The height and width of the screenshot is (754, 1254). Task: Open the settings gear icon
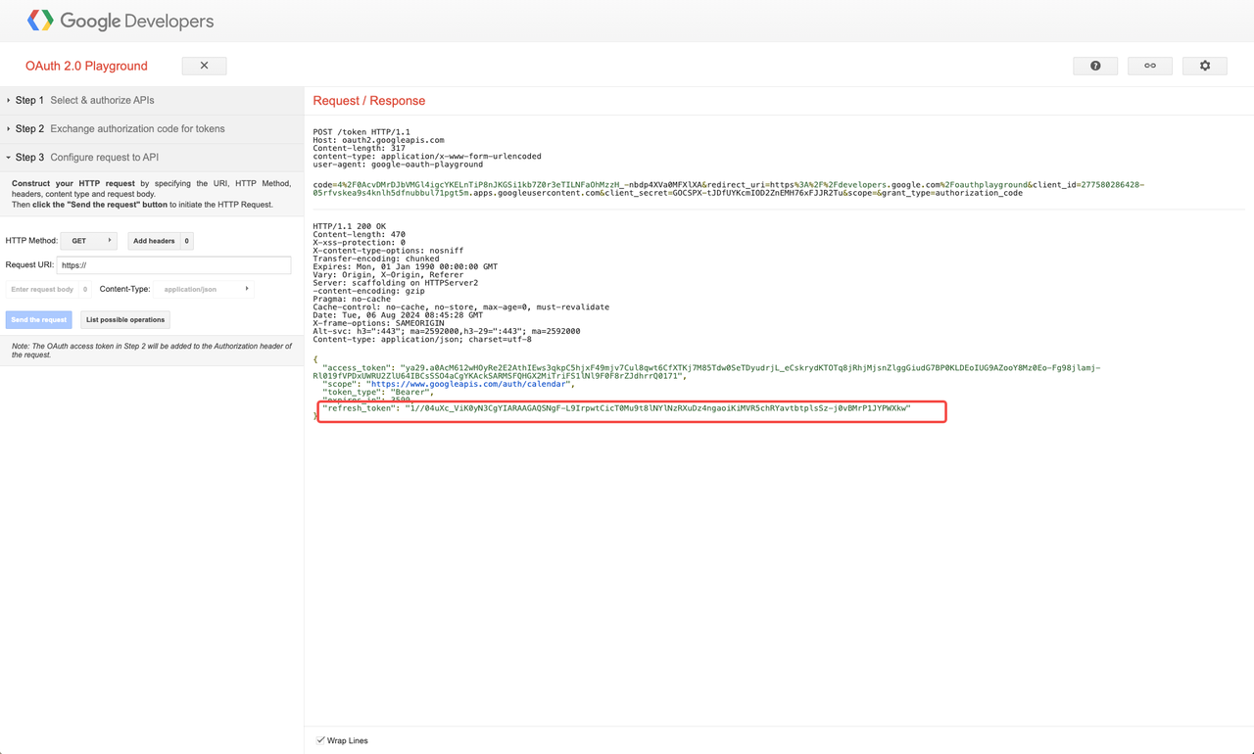coord(1205,66)
